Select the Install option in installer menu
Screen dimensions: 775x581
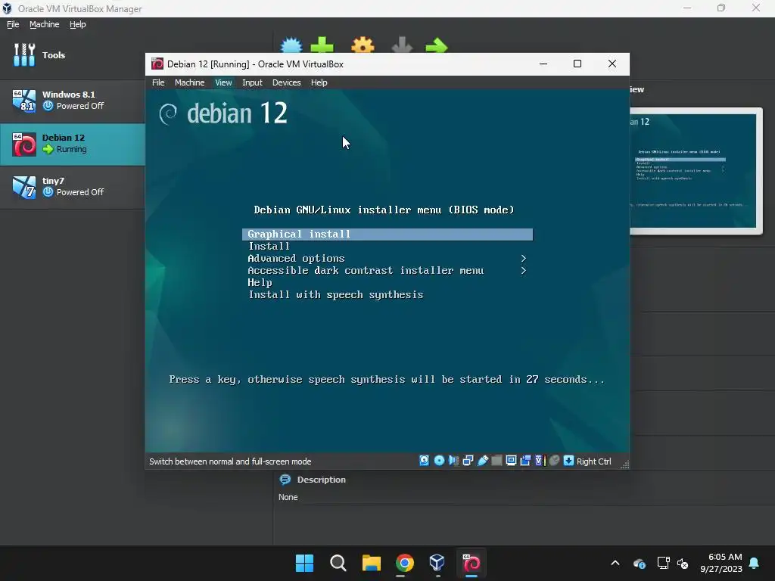(x=269, y=246)
